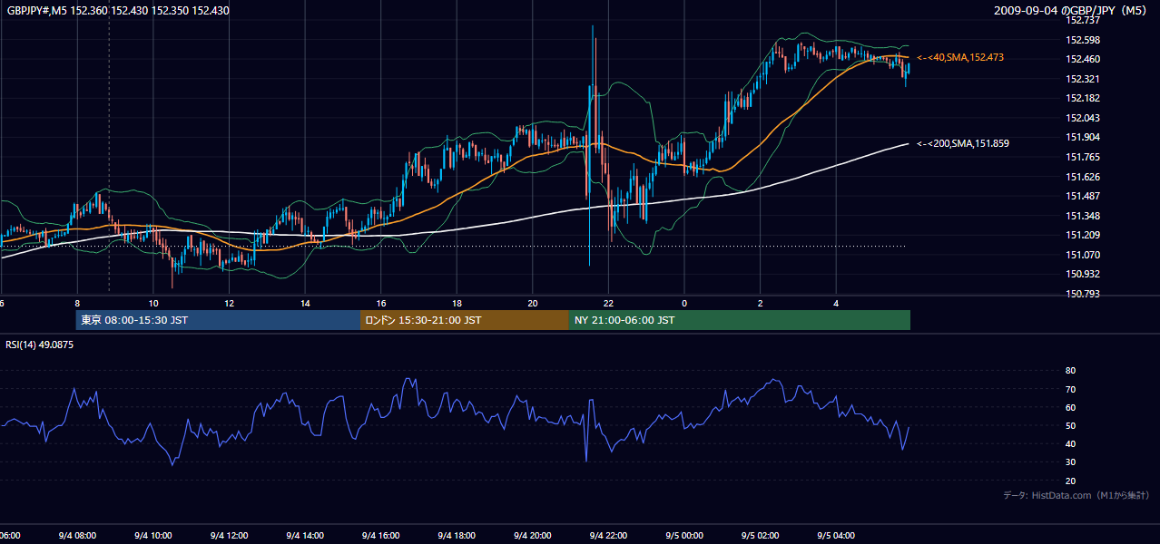Click hour 22 on the price chart axis
Image resolution: width=1160 pixels, height=544 pixels.
(x=608, y=304)
